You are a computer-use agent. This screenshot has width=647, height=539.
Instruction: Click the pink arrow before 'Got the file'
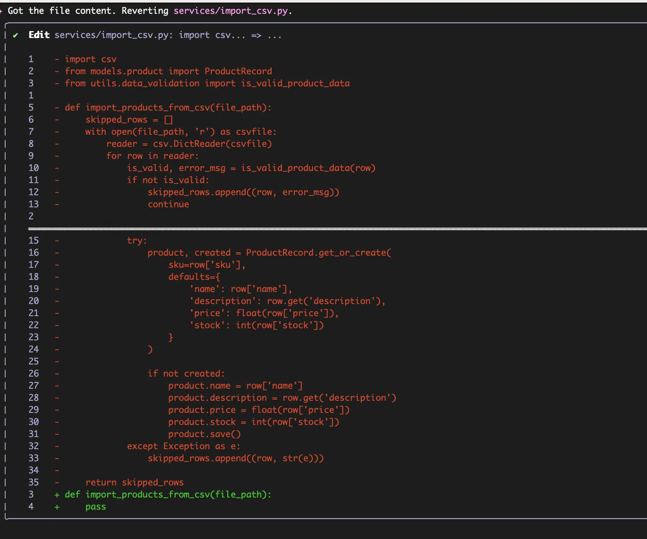[x=1, y=11]
